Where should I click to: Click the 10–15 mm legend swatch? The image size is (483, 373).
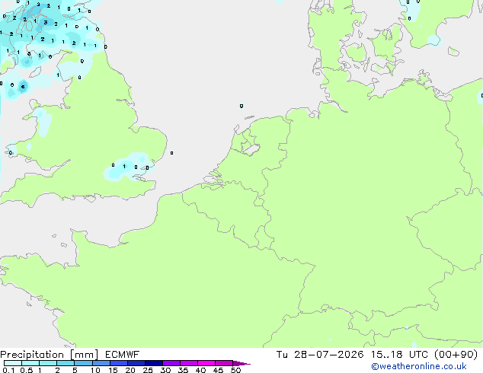pos(101,363)
